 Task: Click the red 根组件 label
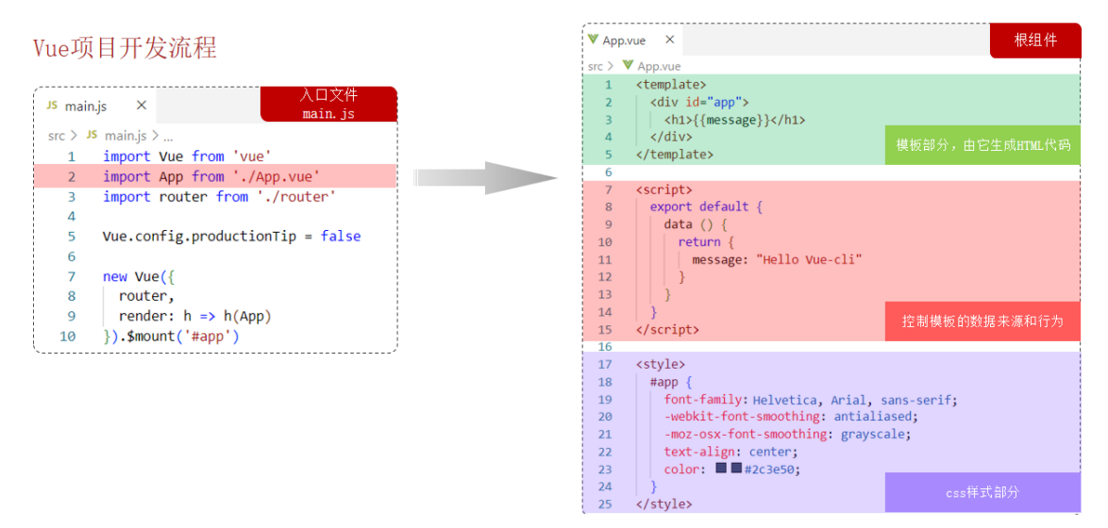pyautogui.click(x=1036, y=41)
